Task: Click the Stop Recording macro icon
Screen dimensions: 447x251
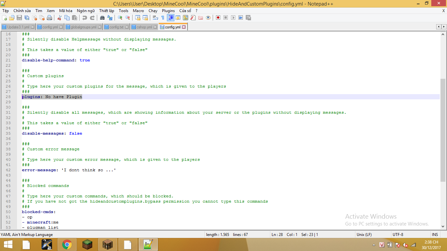Action: pyautogui.click(x=225, y=18)
